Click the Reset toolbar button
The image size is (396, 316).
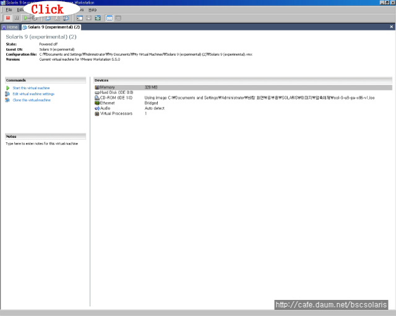tap(35, 18)
